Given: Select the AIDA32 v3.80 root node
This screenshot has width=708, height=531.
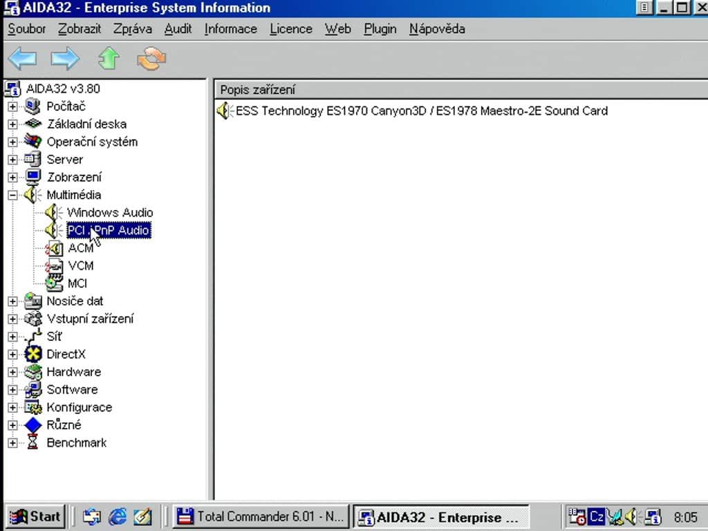Looking at the screenshot, I should [x=63, y=88].
